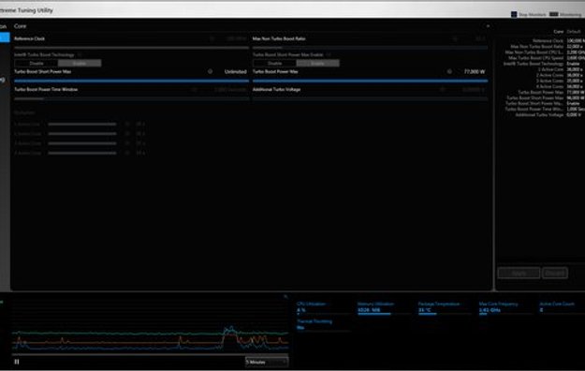
Task: Click Additional Turbo Voltage row in summary panel
Action: pyautogui.click(x=548, y=114)
